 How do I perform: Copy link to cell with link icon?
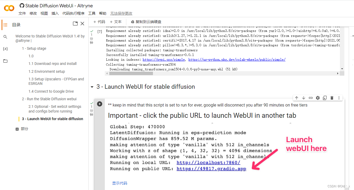311,98
